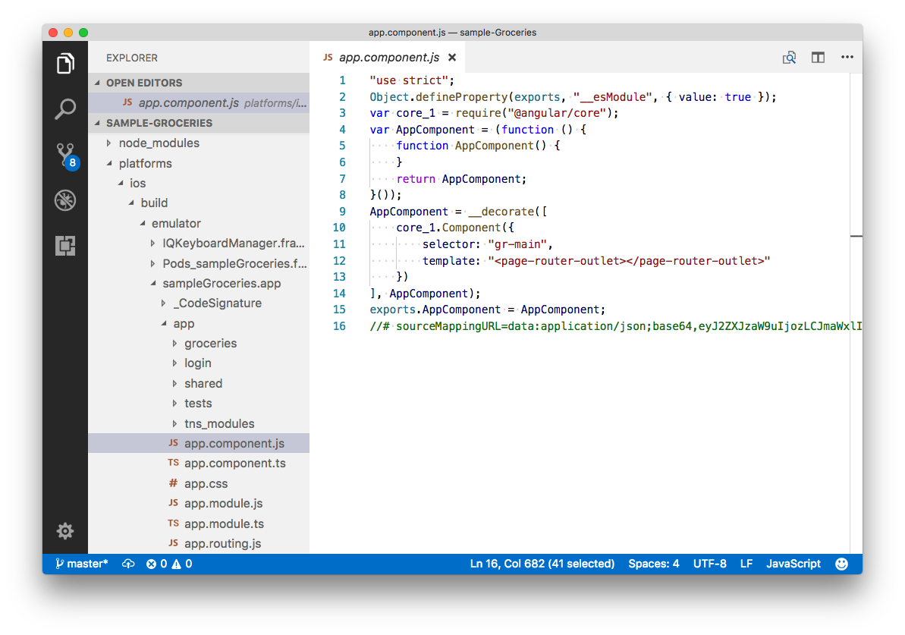
Task: Click the search icon in the editor title bar
Action: (x=789, y=57)
